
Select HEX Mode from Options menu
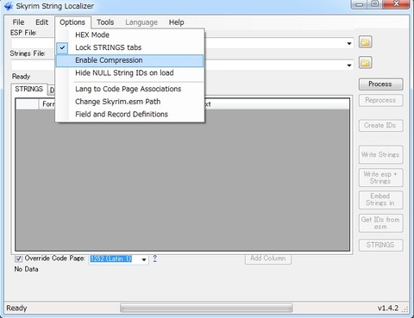pyautogui.click(x=129, y=34)
